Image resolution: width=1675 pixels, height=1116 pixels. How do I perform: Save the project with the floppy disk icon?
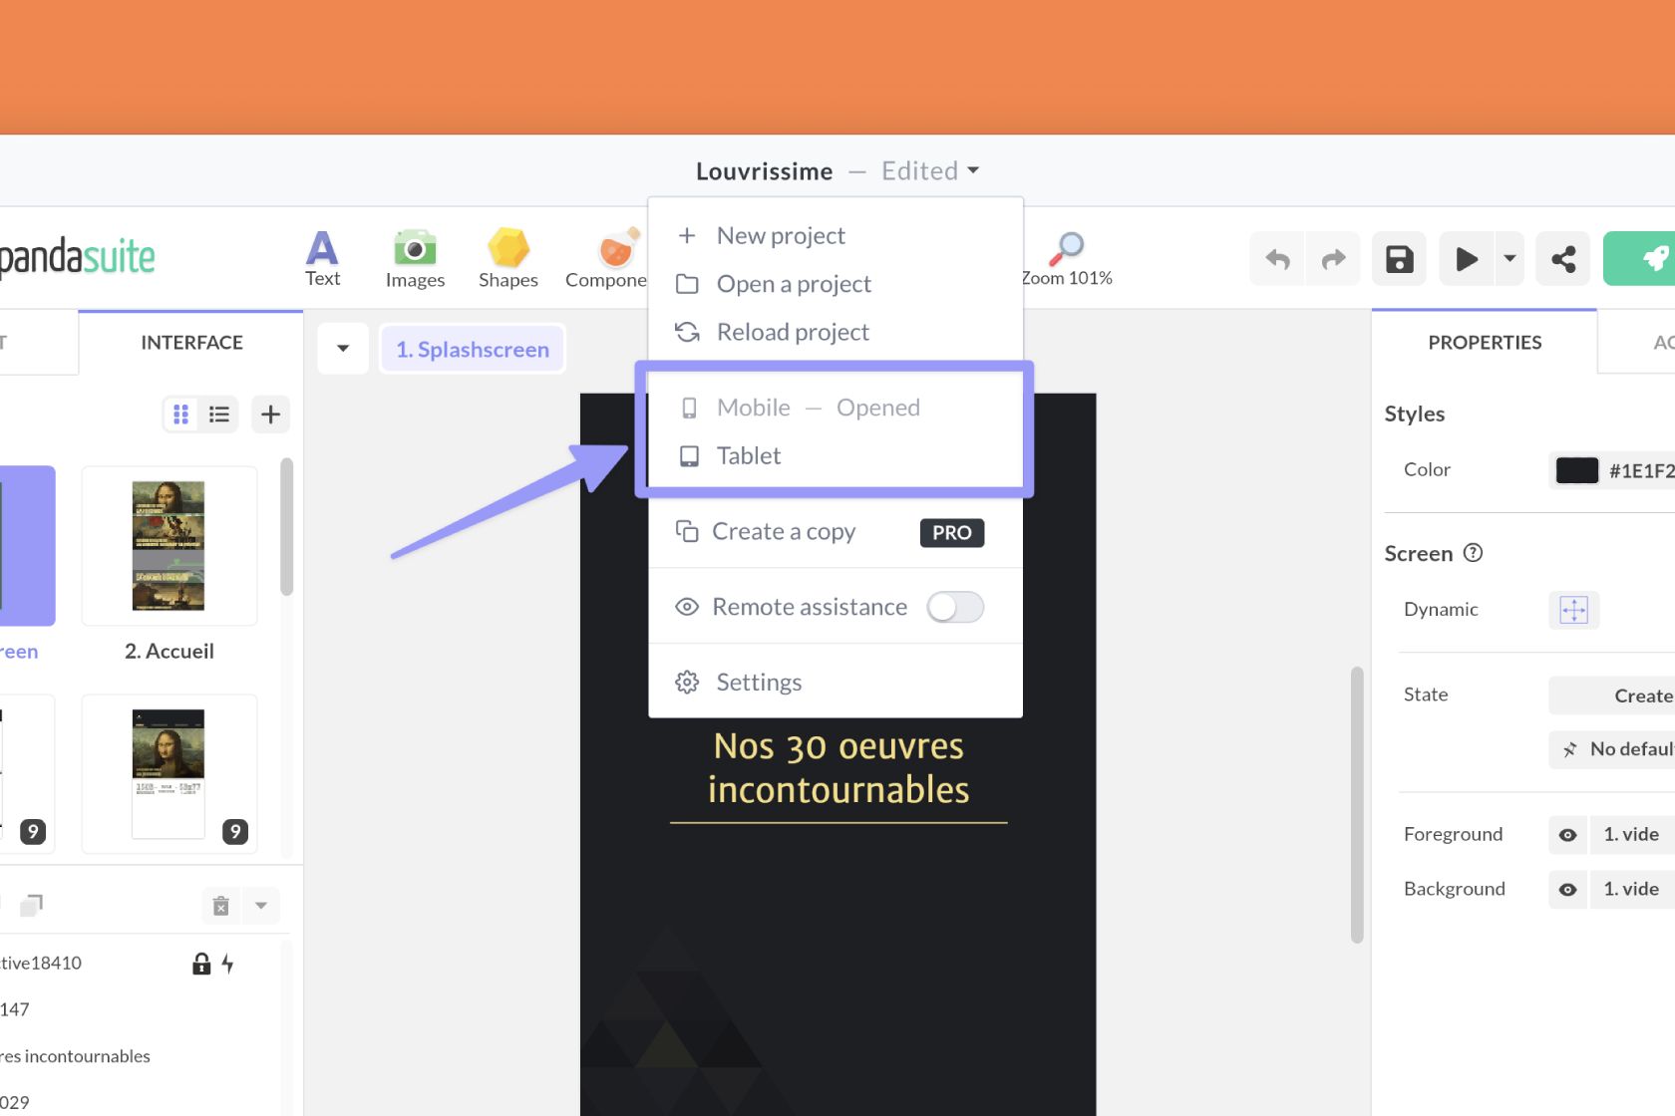coord(1398,258)
